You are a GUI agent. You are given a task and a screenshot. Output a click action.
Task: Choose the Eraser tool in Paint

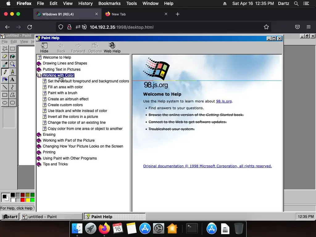click(5, 56)
